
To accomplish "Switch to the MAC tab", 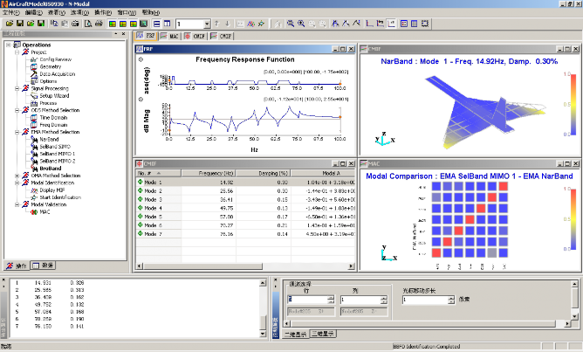I will (171, 38).
